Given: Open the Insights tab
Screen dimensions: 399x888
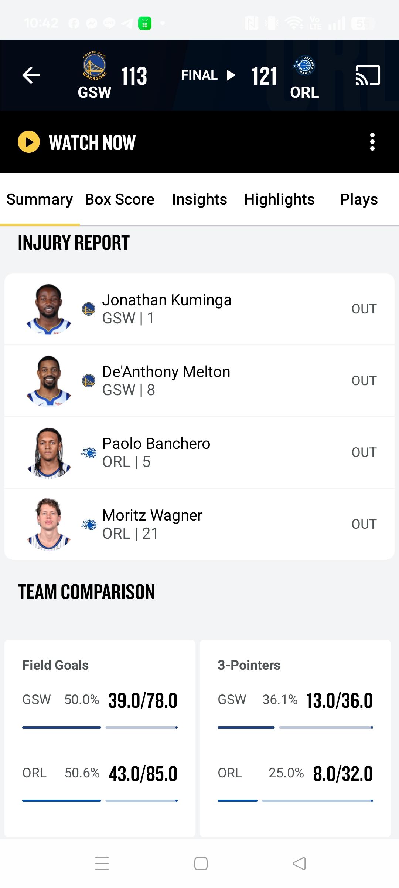Looking at the screenshot, I should (x=199, y=199).
